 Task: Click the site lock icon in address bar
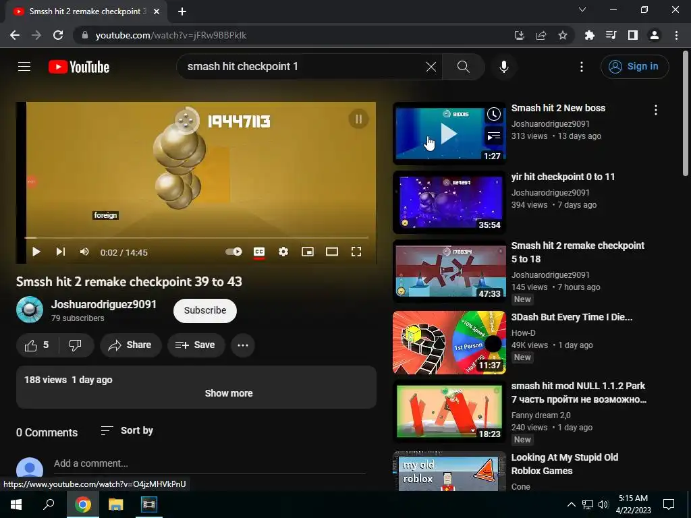pyautogui.click(x=85, y=35)
